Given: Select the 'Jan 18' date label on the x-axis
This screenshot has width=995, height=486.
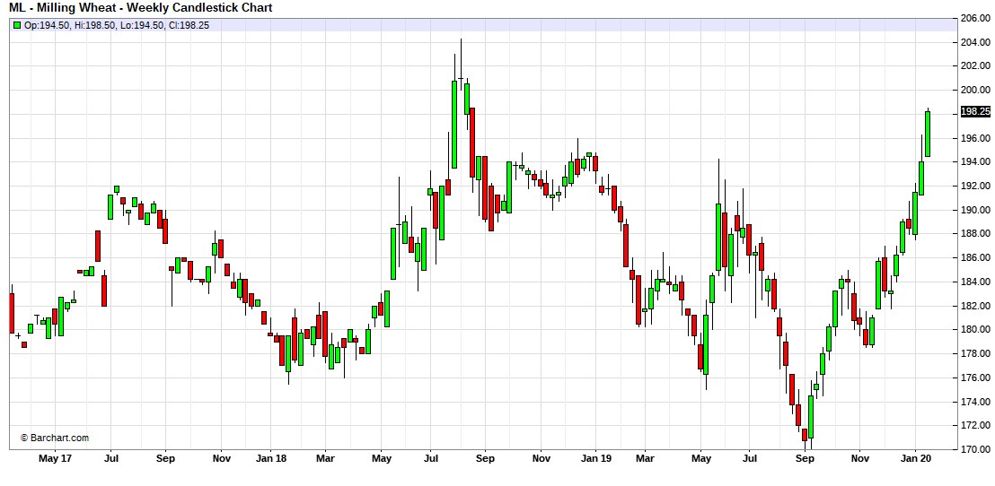Looking at the screenshot, I should coord(270,459).
